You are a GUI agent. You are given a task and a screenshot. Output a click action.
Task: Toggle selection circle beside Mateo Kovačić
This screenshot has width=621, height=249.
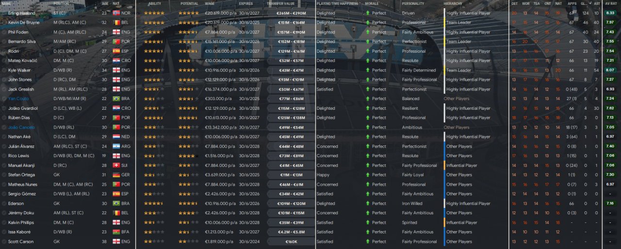(x=4, y=61)
